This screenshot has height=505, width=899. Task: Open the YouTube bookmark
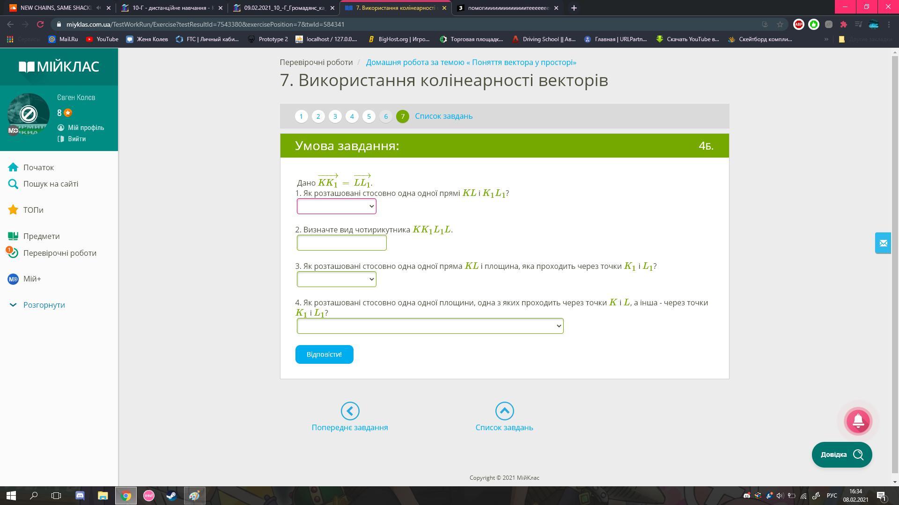tap(102, 39)
